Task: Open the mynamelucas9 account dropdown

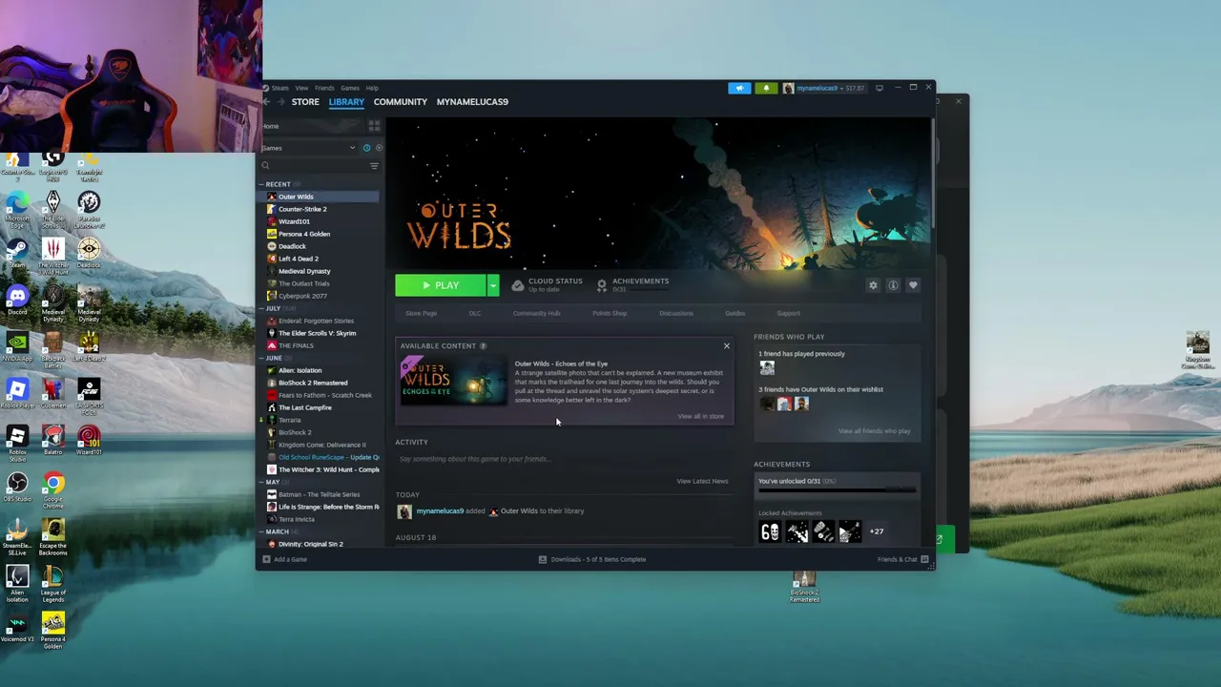Action: click(823, 88)
